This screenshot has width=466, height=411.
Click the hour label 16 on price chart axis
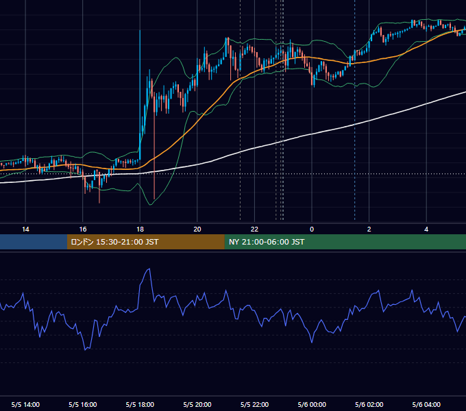(x=83, y=229)
